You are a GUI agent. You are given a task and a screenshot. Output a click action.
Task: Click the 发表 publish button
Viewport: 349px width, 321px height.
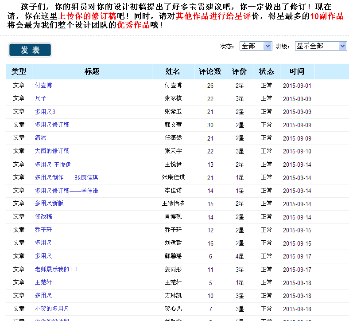[x=30, y=50]
